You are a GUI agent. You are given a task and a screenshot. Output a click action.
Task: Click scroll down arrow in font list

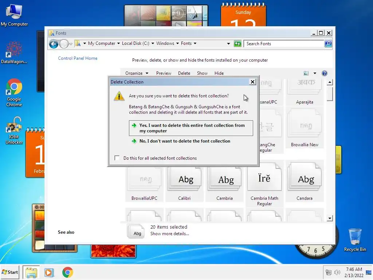(329, 218)
